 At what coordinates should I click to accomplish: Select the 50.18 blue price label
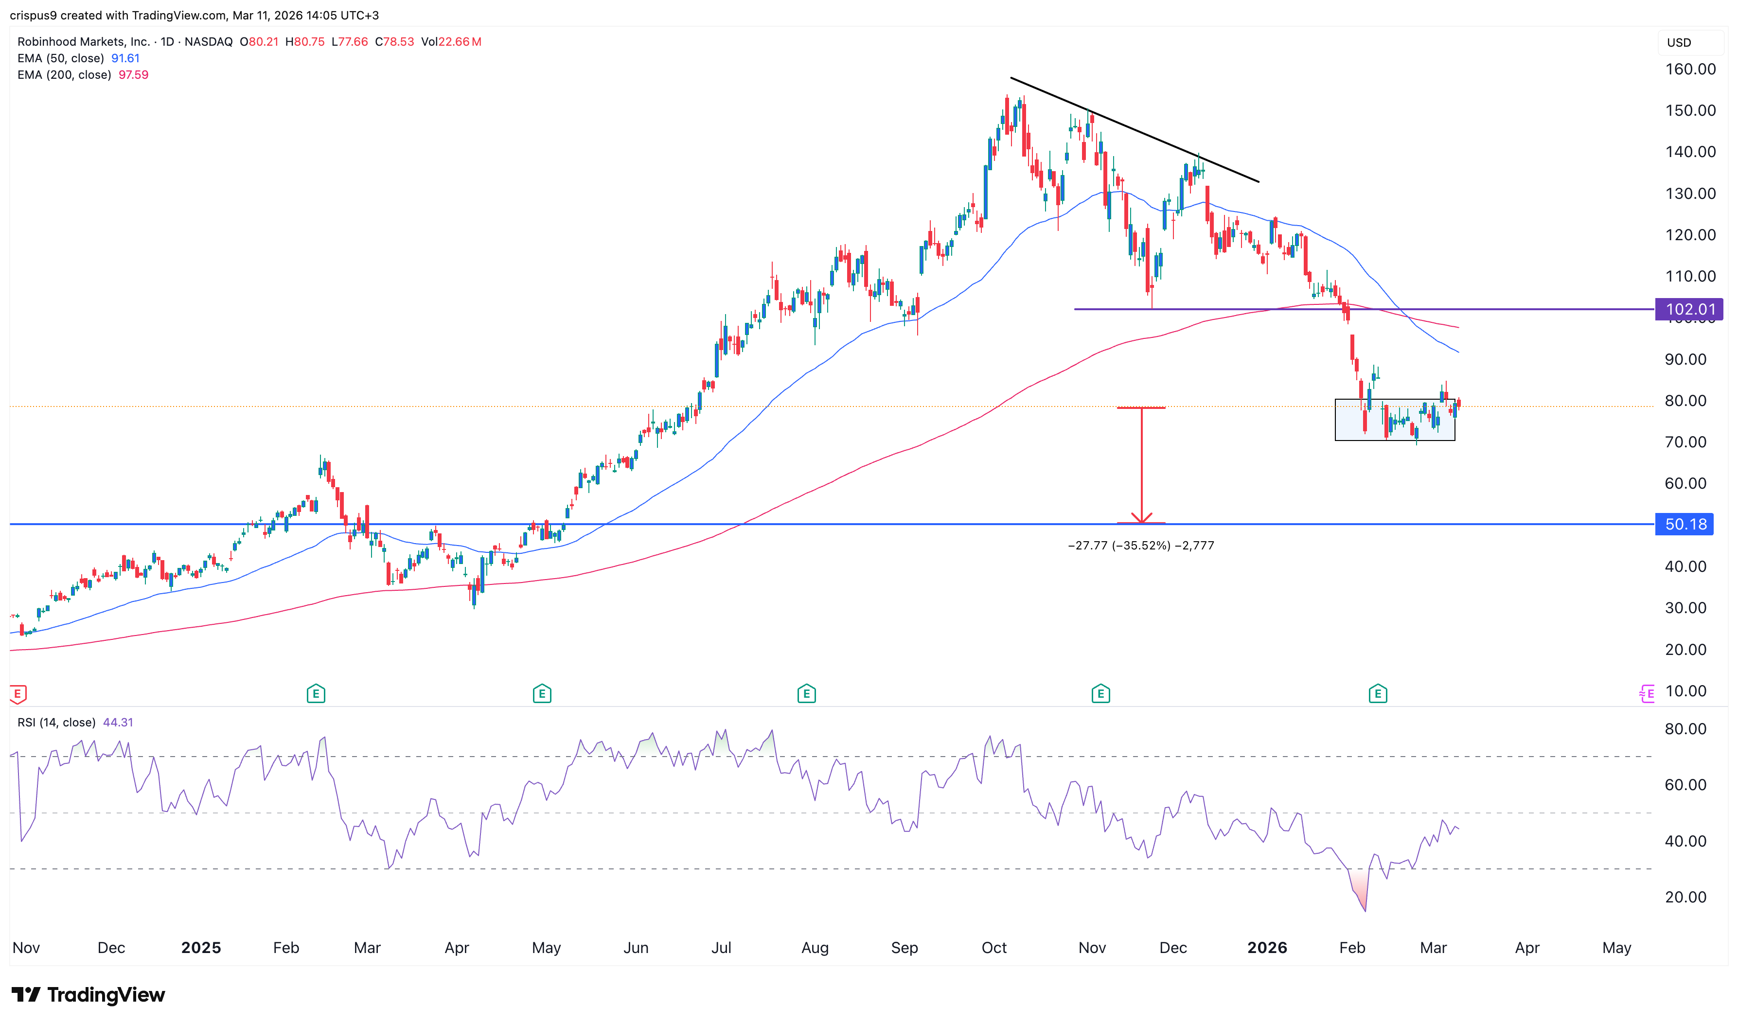click(x=1685, y=525)
